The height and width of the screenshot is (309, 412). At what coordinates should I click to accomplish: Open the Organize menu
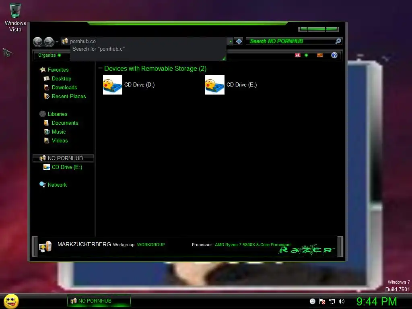pos(49,55)
